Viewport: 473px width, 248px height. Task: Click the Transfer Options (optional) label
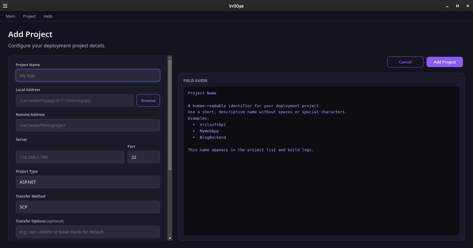(40, 221)
